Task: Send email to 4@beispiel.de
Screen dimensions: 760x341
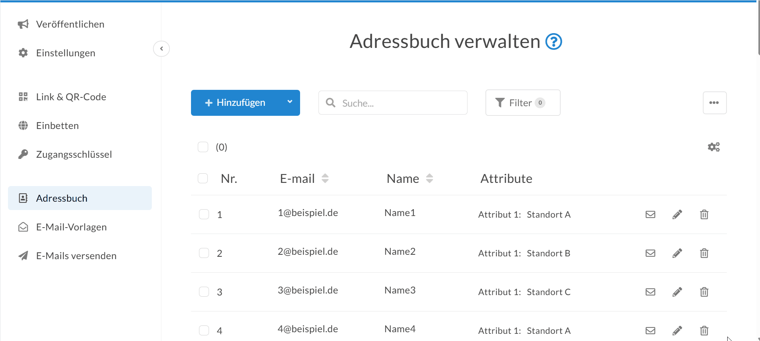Action: [x=651, y=331]
